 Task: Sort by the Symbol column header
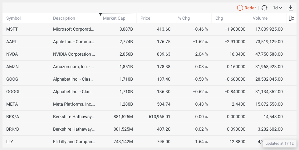coord(13,18)
